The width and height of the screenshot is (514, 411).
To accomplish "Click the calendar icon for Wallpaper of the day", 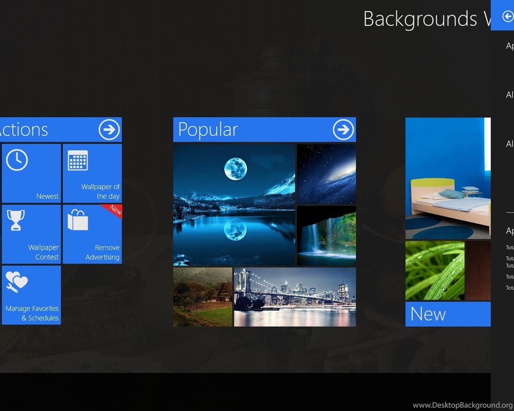I will coord(78,161).
